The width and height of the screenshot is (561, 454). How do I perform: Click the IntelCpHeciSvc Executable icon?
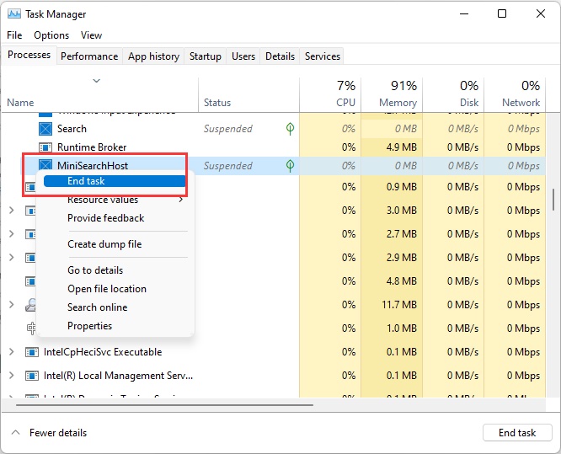32,352
